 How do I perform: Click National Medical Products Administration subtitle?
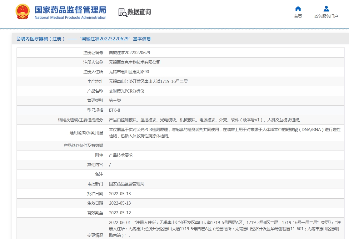70,18
